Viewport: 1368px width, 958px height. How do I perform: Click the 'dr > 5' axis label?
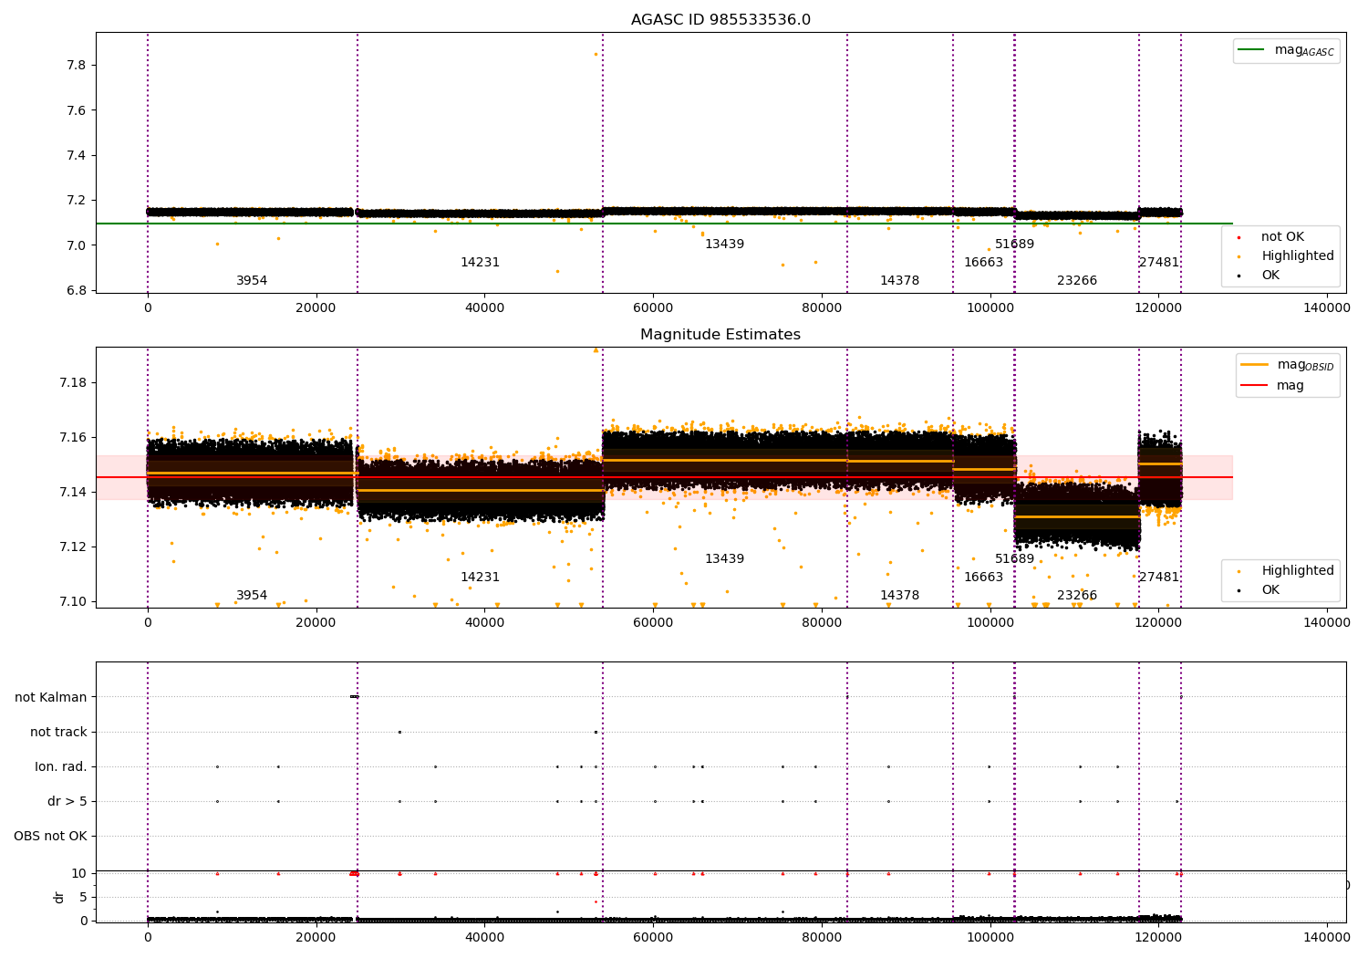(x=67, y=801)
